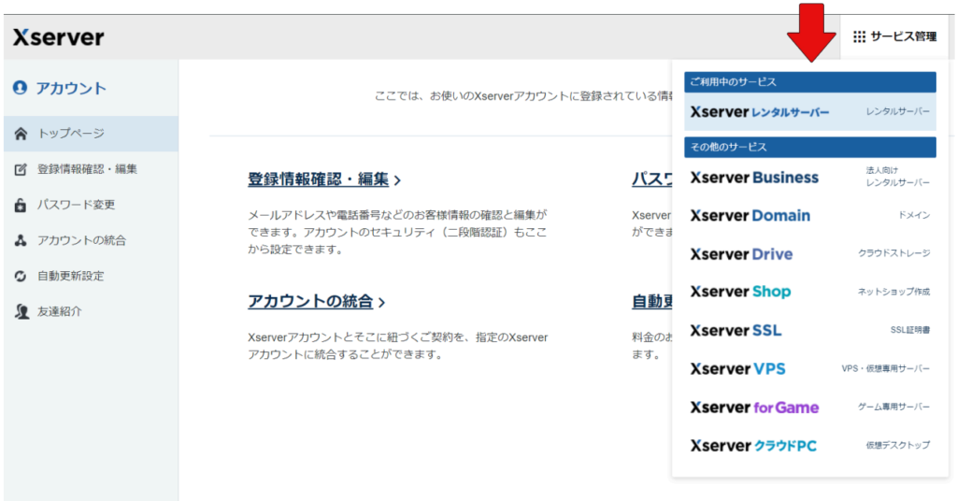Click the edit icon beside 登録情報確認・編集
957x501 pixels.
(21, 170)
